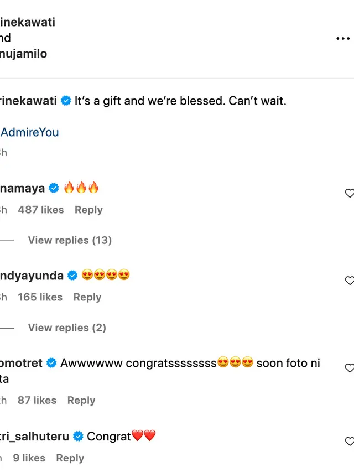The height and width of the screenshot is (472, 354).
Task: Open the AdmireYou hashtag link
Action: (29, 132)
